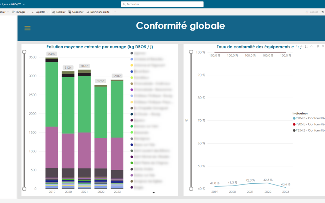Click the 3489 total label
The width and height of the screenshot is (325, 203).
(x=52, y=54)
